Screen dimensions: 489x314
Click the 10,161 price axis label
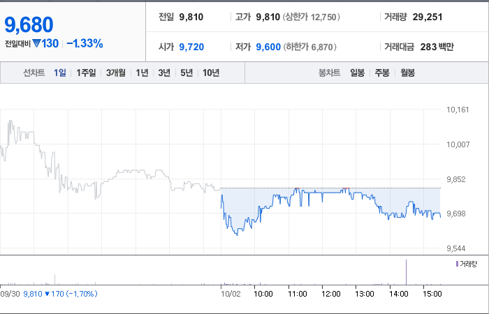click(x=458, y=110)
